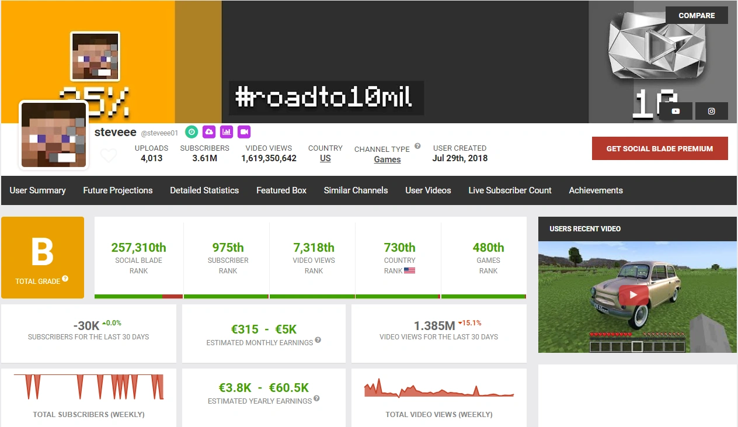738x427 pixels.
Task: Click the Users Recent Video header
Action: 585,229
